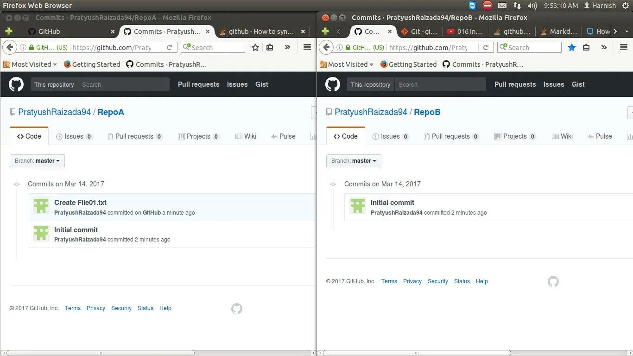Show bookmarks list icon in RepoA window
This screenshot has width=633, height=356.
point(270,47)
